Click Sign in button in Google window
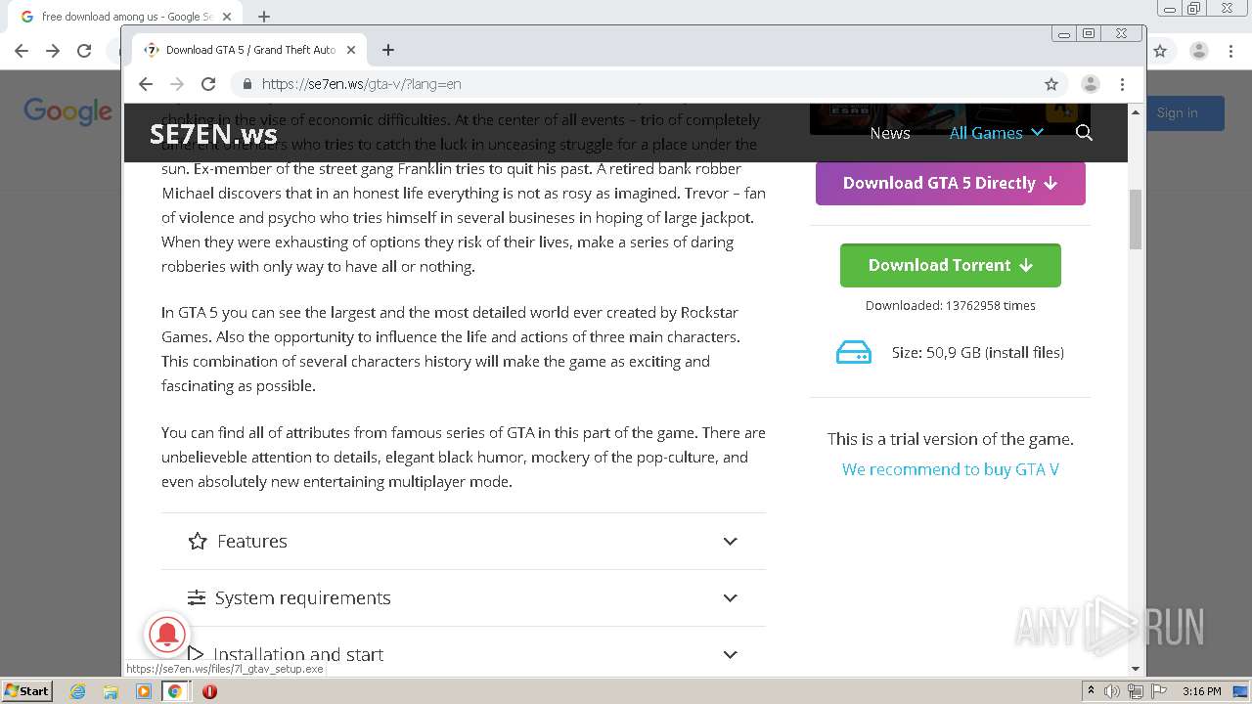Viewport: 1252px width, 704px height. (1177, 113)
